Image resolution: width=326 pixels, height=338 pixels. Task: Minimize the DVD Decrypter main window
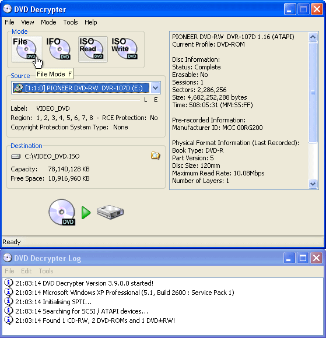tap(289, 9)
